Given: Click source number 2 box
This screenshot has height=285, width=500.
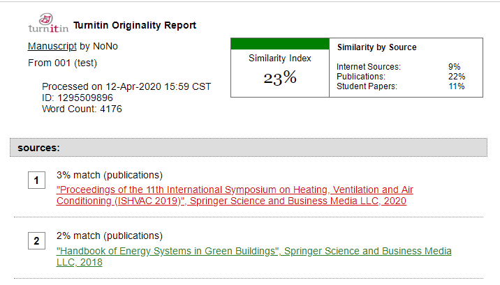Looking at the screenshot, I should (36, 242).
